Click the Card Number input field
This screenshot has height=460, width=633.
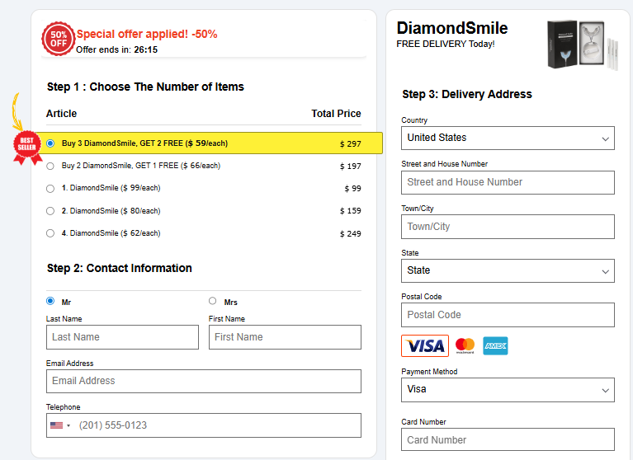coord(508,439)
